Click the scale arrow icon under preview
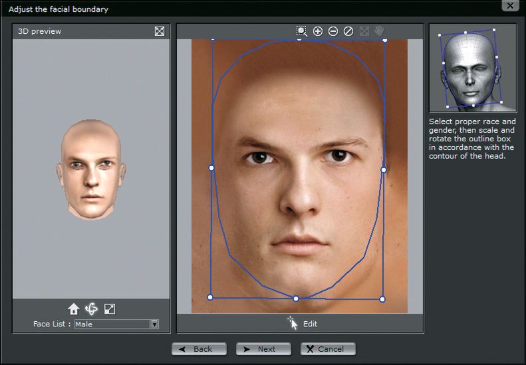526x365 pixels. 110,309
